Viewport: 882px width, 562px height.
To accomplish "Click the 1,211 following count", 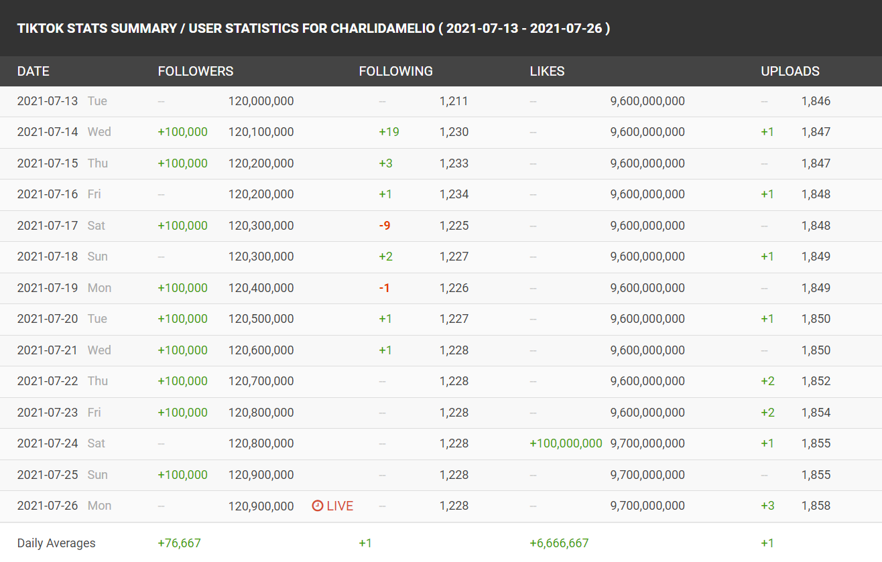I will 454,101.
